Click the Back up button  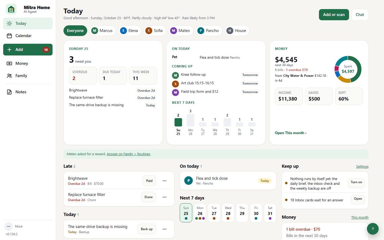pos(147,229)
